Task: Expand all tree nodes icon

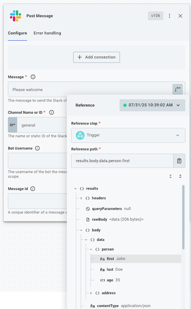Action: pos(180,176)
